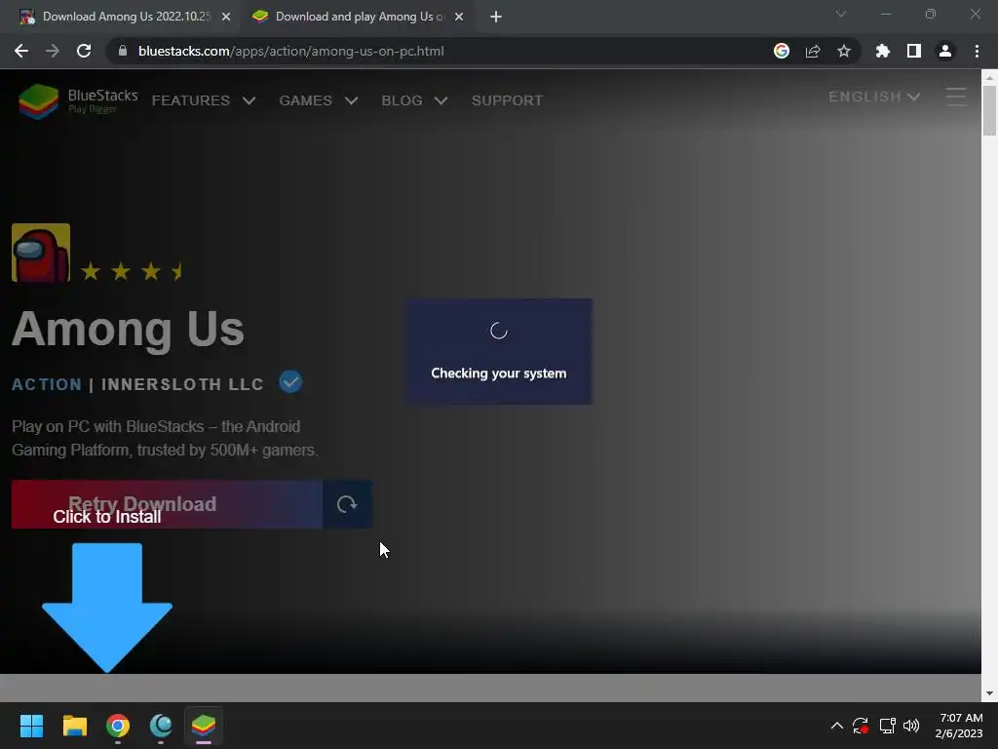This screenshot has height=749, width=998.
Task: Click the browser back arrow
Action: (x=21, y=51)
